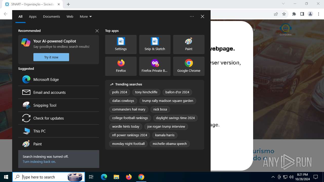Screen dimensions: 324x182
Task: Open Edge from the taskbar
Action: [x=104, y=177]
